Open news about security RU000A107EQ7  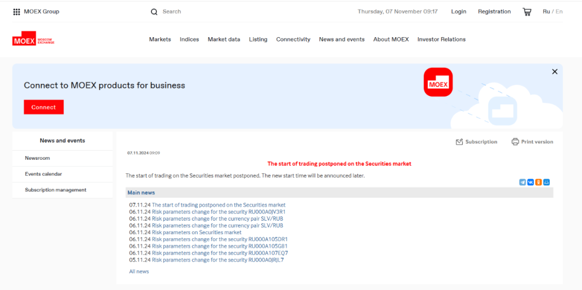pyautogui.click(x=220, y=253)
